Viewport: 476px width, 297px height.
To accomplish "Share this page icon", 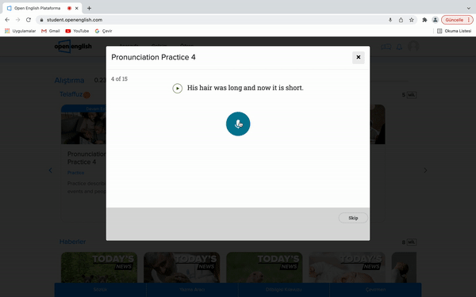I will coord(401,20).
